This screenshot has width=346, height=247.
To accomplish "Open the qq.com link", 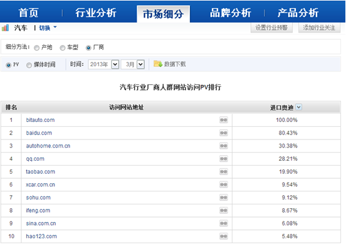I will coord(35,159).
